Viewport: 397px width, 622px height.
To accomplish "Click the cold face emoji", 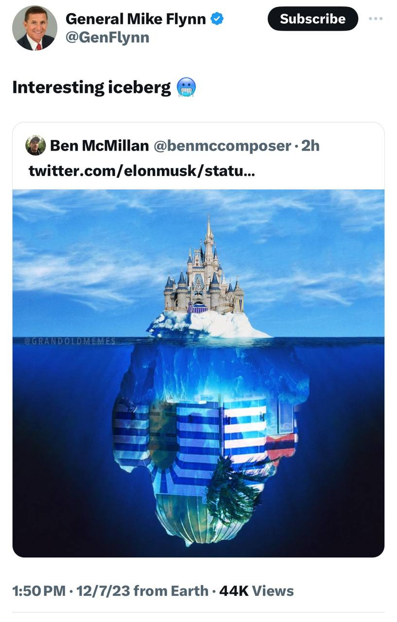I will (185, 88).
